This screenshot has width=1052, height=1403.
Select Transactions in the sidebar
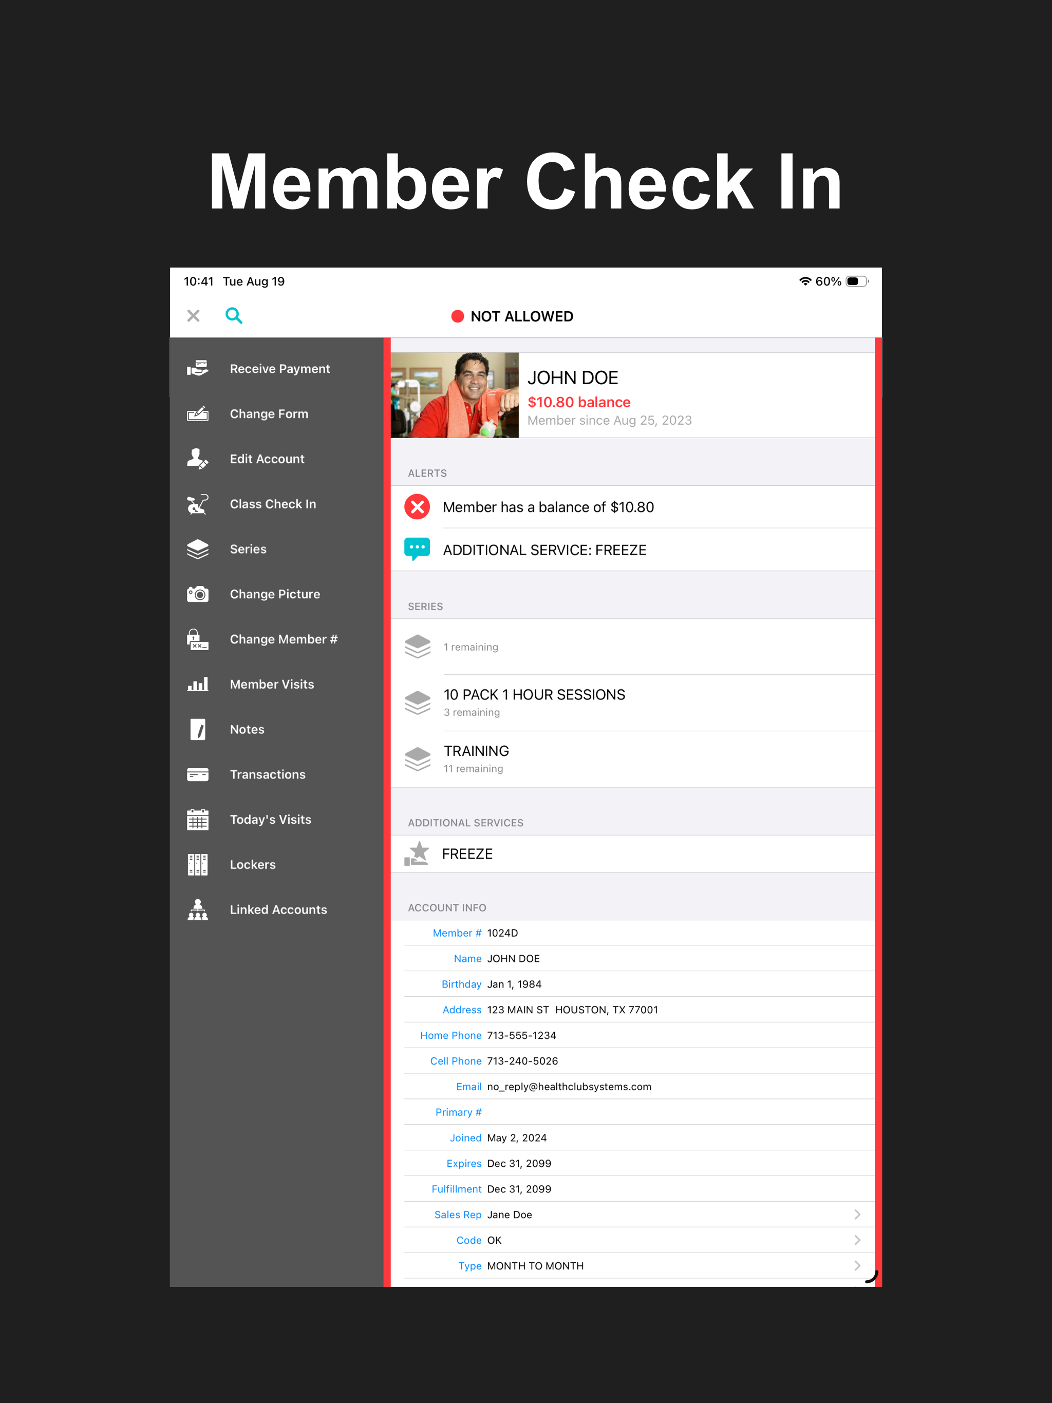pyautogui.click(x=277, y=774)
